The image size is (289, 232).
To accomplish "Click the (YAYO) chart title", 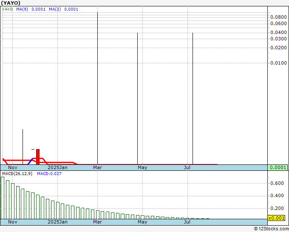I will pos(11,3).
